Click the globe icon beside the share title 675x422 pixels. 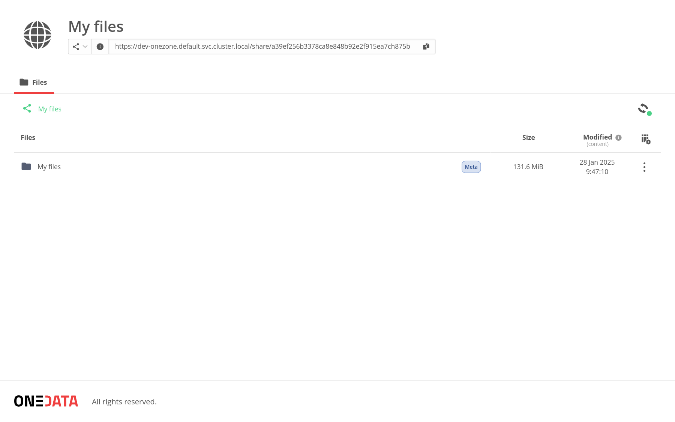click(37, 35)
